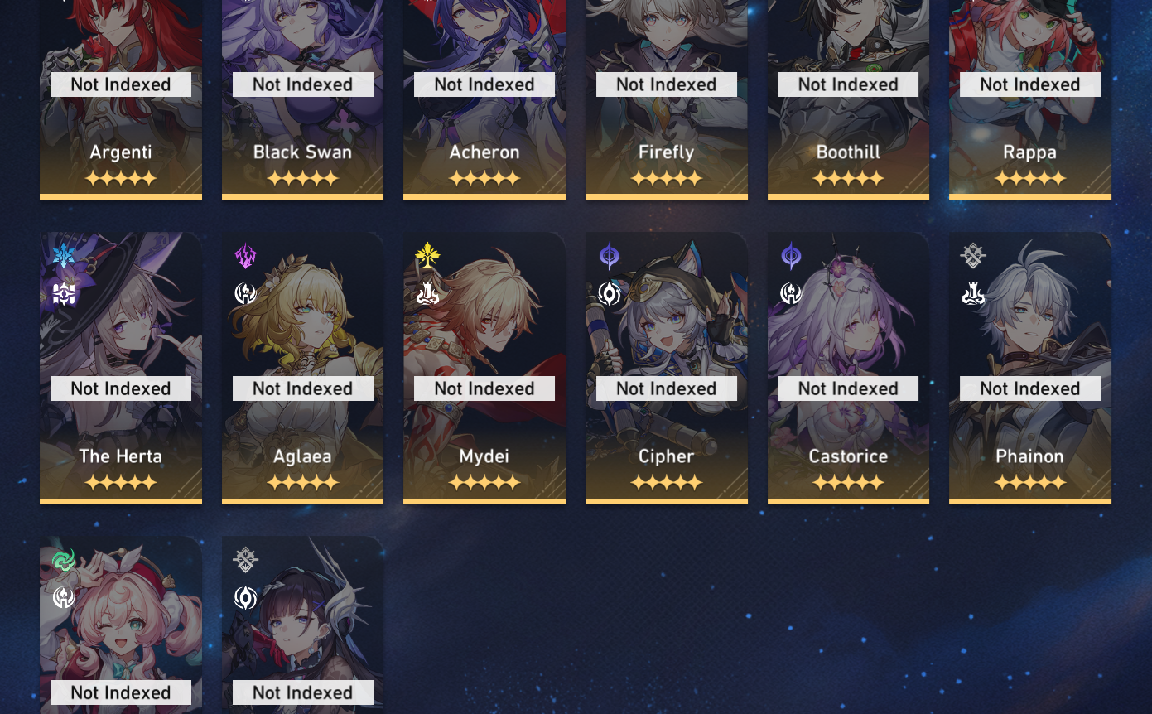The height and width of the screenshot is (714, 1152).
Task: Click the Erudition path icon on The Herta's card
Action: tap(64, 293)
